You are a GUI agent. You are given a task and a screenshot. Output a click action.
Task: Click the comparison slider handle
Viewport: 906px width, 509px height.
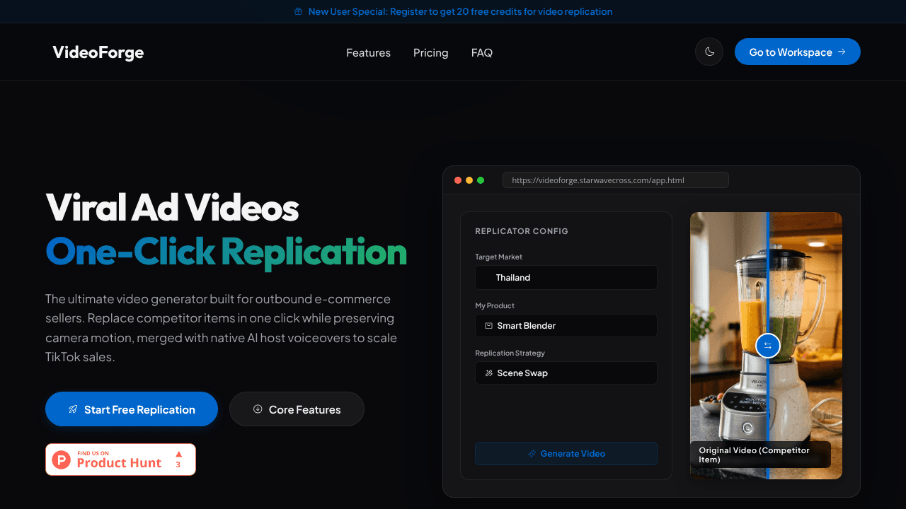pos(767,346)
